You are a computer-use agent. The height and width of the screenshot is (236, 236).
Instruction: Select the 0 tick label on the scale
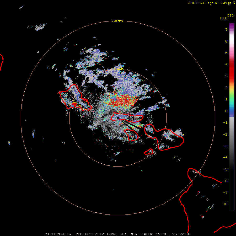click(226, 111)
